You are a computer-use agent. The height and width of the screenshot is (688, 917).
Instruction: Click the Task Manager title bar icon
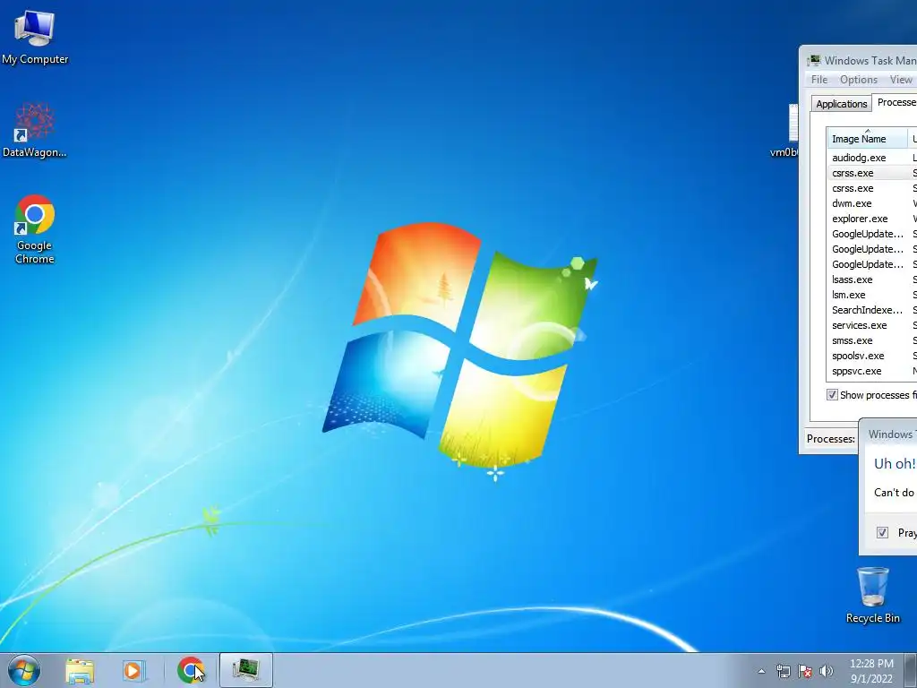point(813,60)
